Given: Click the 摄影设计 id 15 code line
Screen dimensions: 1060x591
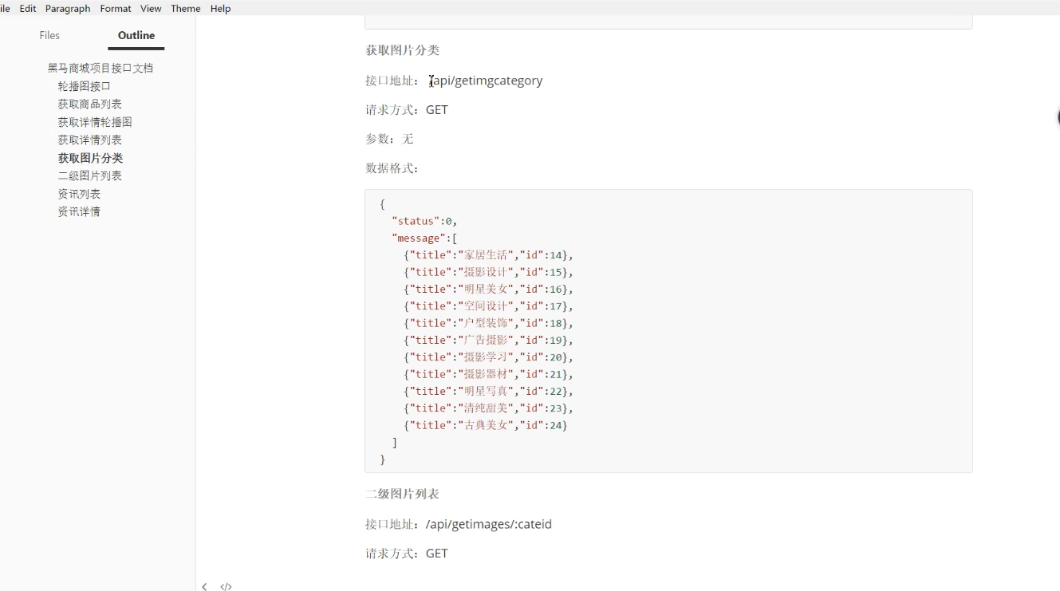Looking at the screenshot, I should 488,272.
